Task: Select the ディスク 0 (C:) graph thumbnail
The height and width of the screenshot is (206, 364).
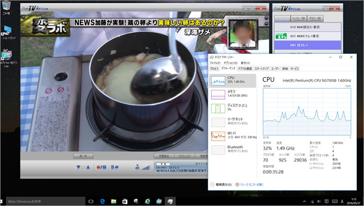Action: point(218,108)
